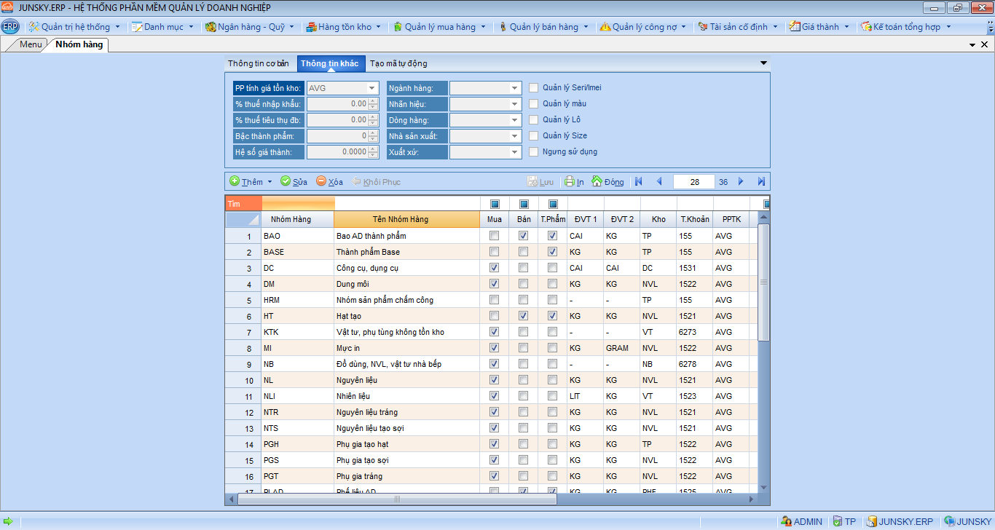995x530 pixels.
Task: Click the record number input field
Action: tap(693, 182)
